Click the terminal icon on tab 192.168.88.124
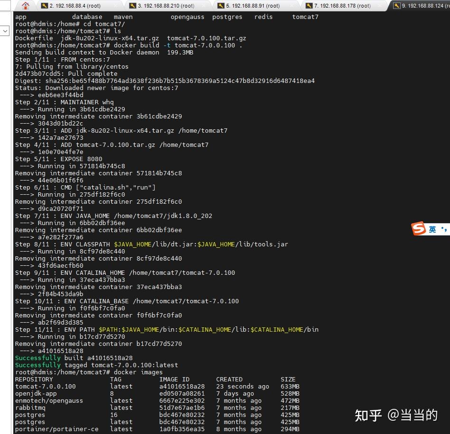The image size is (450, 434). click(x=396, y=6)
